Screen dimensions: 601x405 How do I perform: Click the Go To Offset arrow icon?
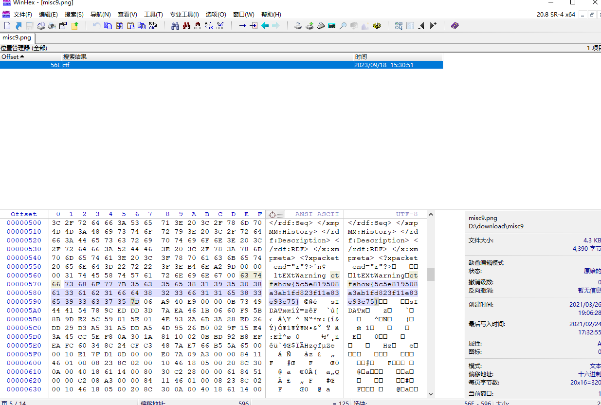click(242, 26)
